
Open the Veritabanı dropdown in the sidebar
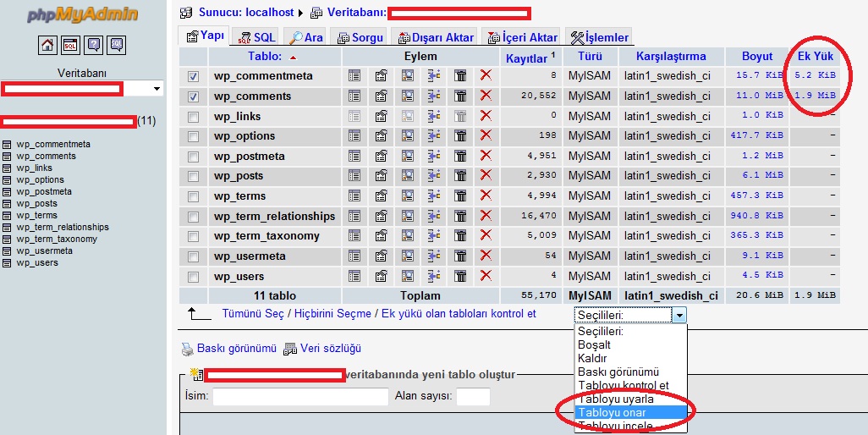pyautogui.click(x=157, y=89)
